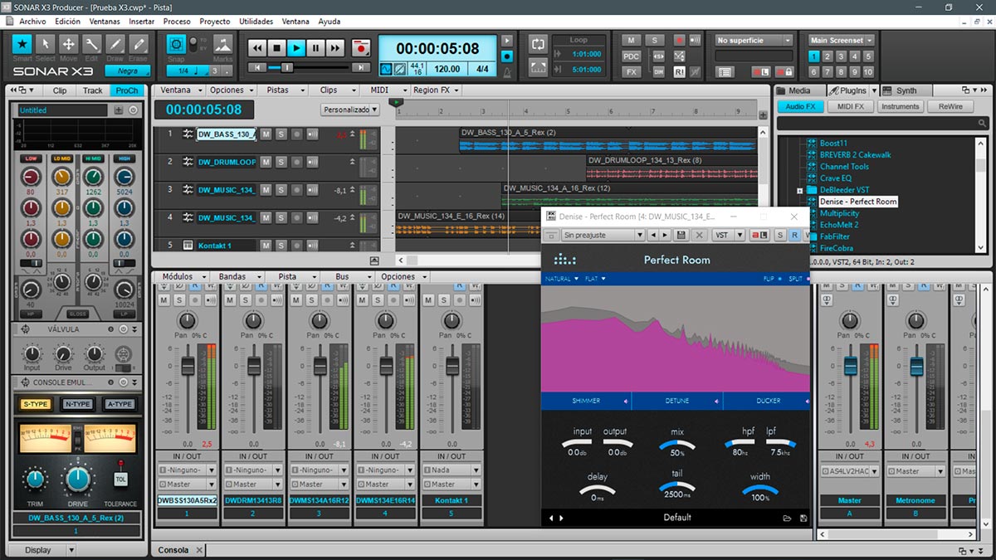This screenshot has height=560, width=996.
Task: Toggle loop on/off button
Action: click(x=538, y=44)
